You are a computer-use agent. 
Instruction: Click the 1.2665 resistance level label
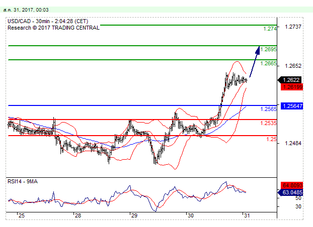(x=269, y=63)
